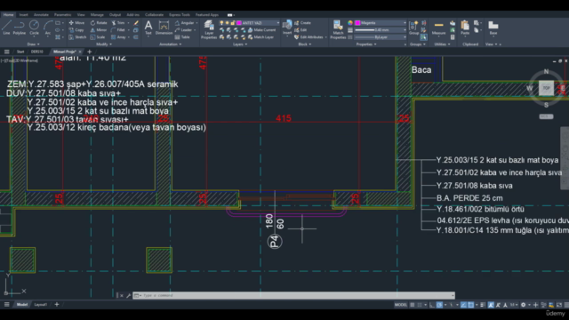Click the object color wheel icon
Screen dimensions: 569x320
pos(349,23)
